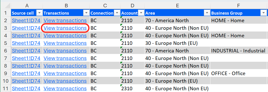Click View transactions in row 6
The height and width of the screenshot is (92, 268).
click(65, 51)
